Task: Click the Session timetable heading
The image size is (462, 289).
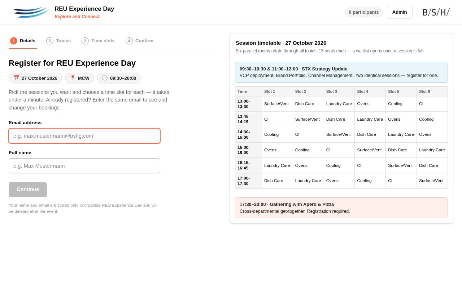Action: [281, 43]
